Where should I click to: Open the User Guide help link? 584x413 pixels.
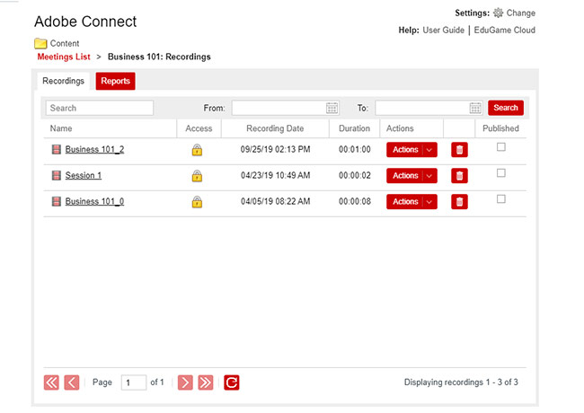pos(443,31)
